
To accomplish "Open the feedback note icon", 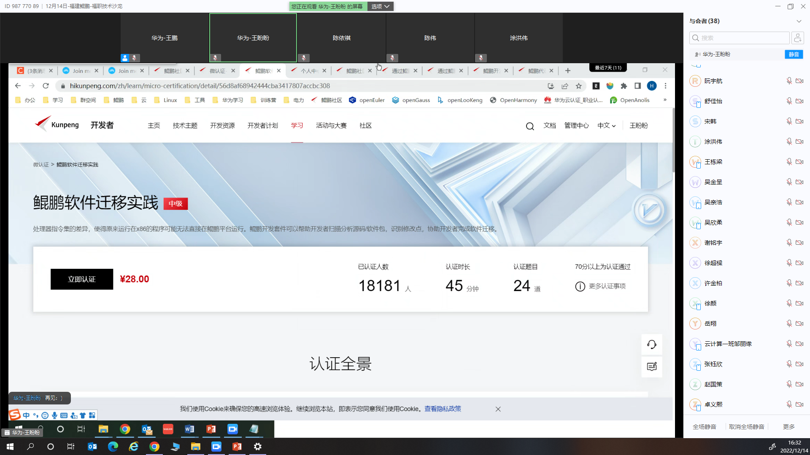I will tap(652, 367).
